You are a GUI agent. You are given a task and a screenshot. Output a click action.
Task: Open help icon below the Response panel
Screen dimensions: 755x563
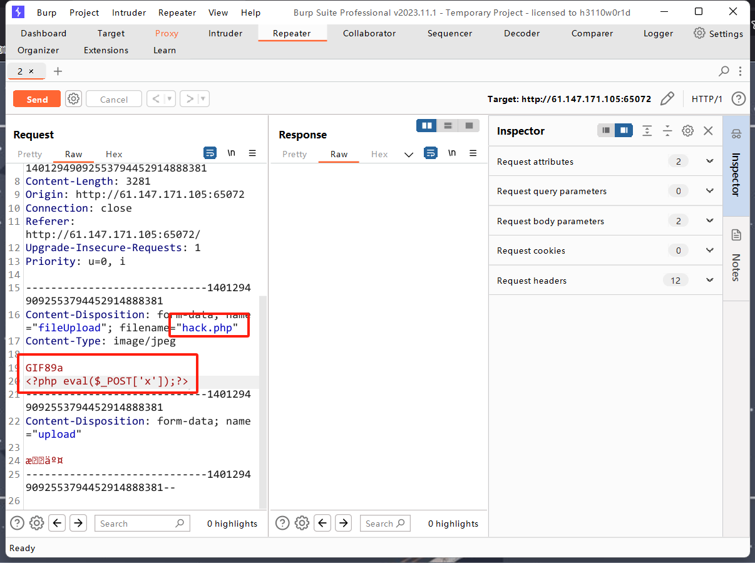click(282, 523)
